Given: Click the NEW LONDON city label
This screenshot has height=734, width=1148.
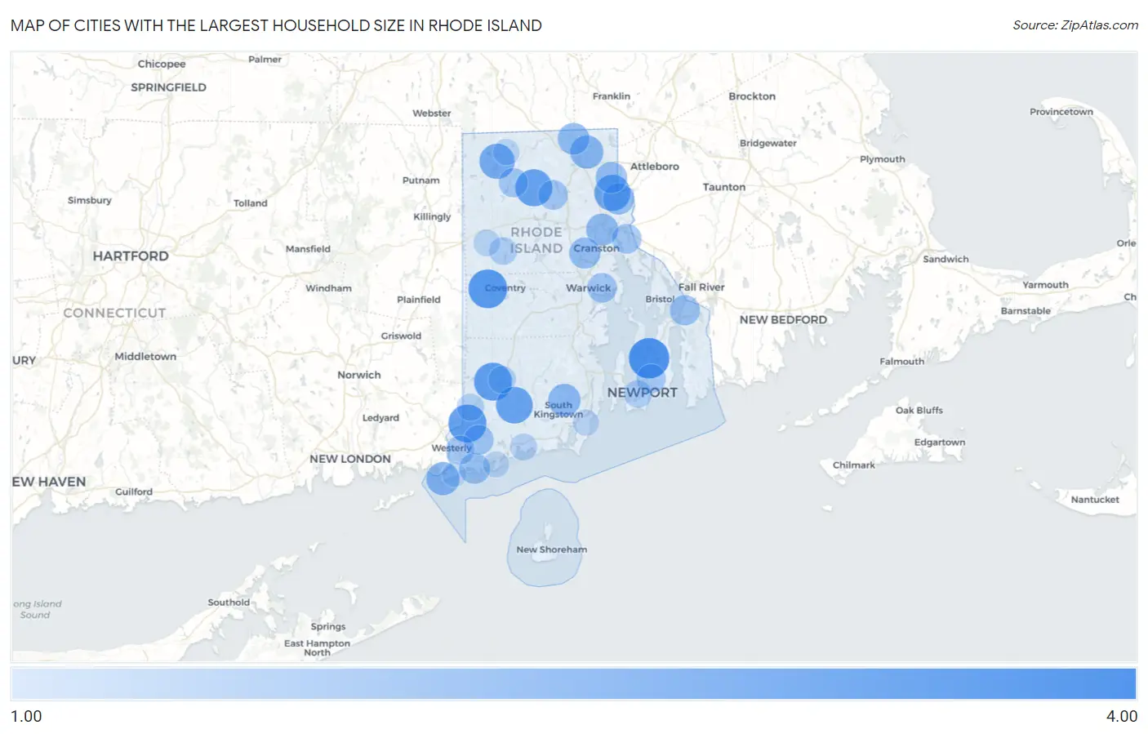Looking at the screenshot, I should (349, 459).
